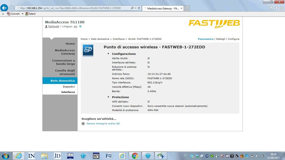Viewport: 285px width, 160px height.
Task: Open Casella degli strumenti menu
Action: pyautogui.click(x=65, y=72)
